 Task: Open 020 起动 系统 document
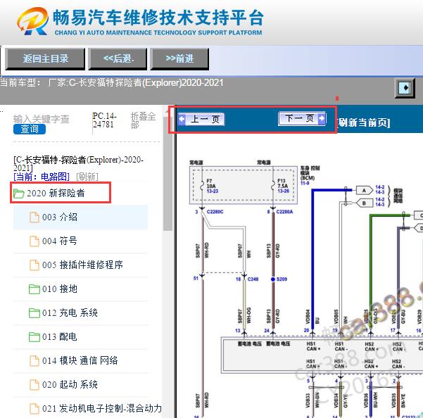click(80, 384)
